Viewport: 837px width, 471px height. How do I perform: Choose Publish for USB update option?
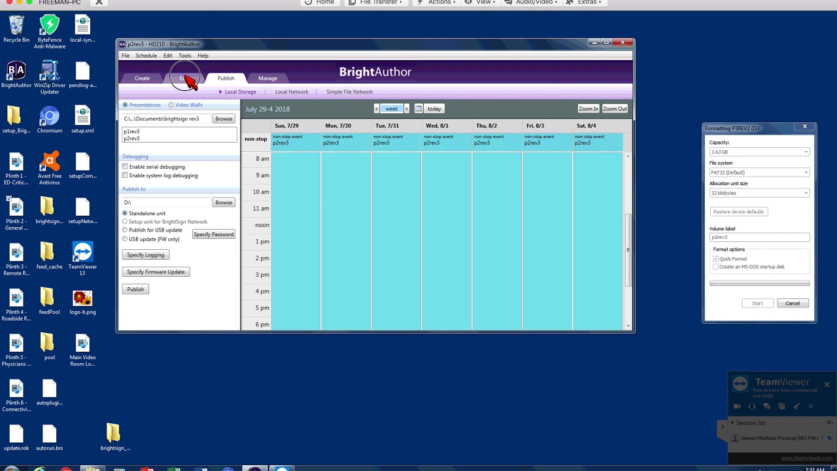[x=125, y=230]
